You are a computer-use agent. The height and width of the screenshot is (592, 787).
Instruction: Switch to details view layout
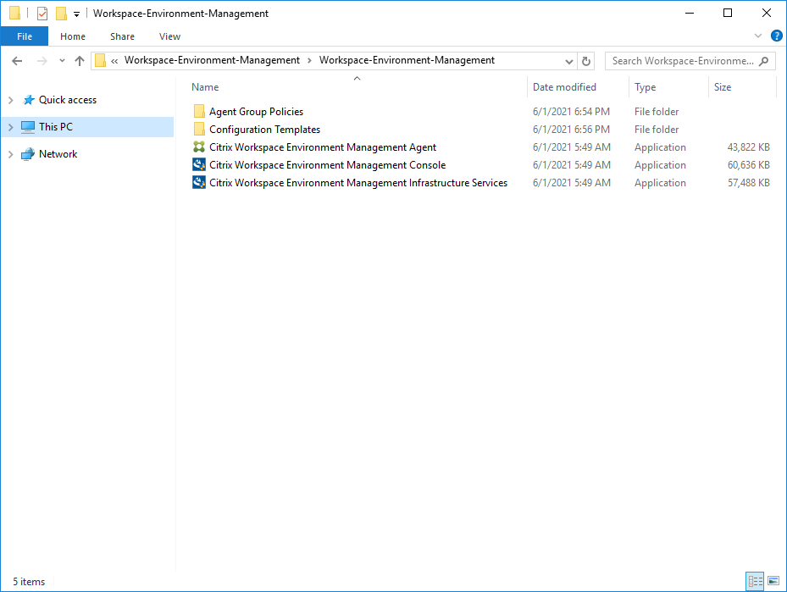tap(755, 581)
